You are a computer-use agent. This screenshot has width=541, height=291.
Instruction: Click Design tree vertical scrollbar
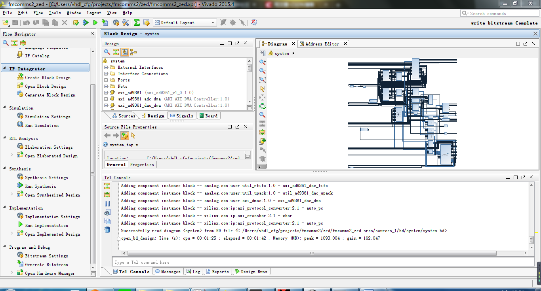pyautogui.click(x=249, y=81)
